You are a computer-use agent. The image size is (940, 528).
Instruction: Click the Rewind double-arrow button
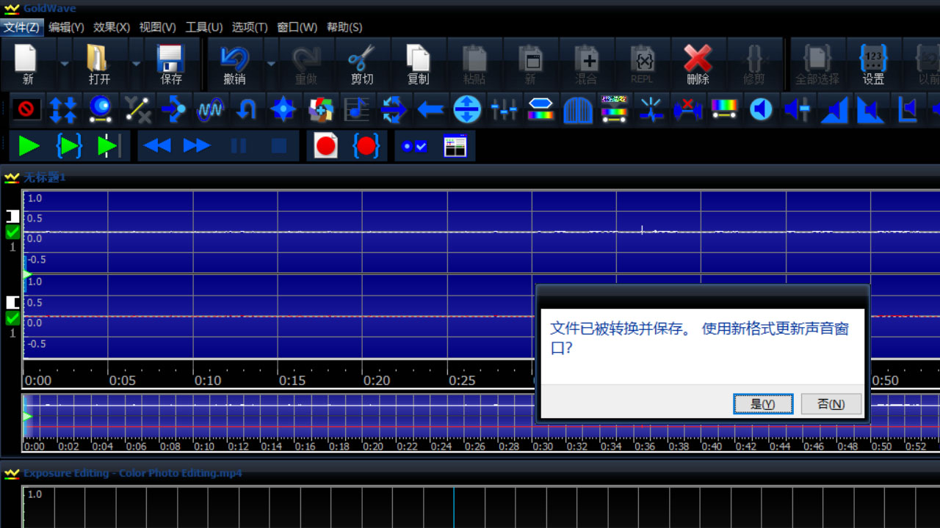click(157, 146)
